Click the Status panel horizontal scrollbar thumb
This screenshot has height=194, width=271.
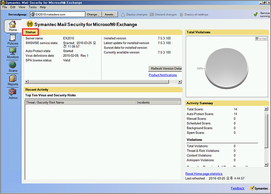[99, 82]
